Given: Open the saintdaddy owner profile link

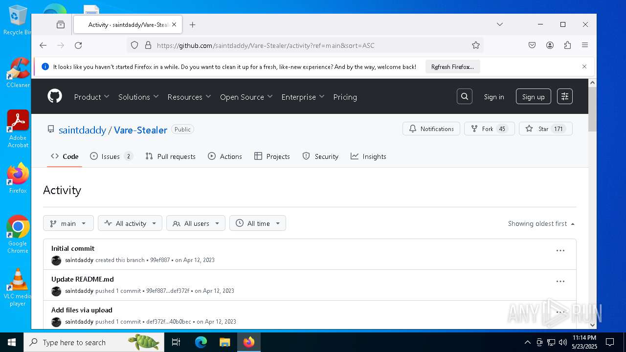Looking at the screenshot, I should [82, 130].
